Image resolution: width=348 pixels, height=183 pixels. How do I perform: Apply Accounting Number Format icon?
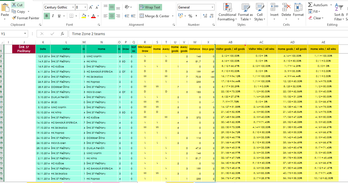tap(180, 16)
